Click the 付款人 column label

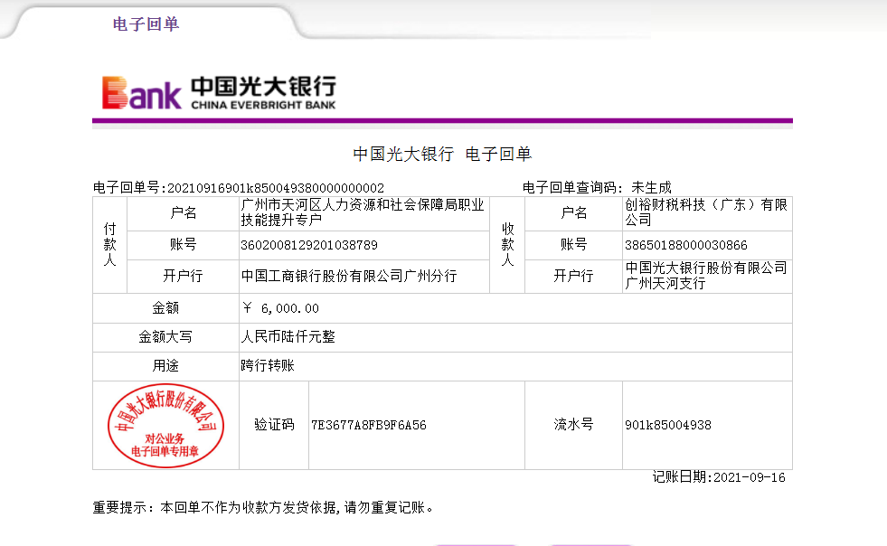pos(109,244)
